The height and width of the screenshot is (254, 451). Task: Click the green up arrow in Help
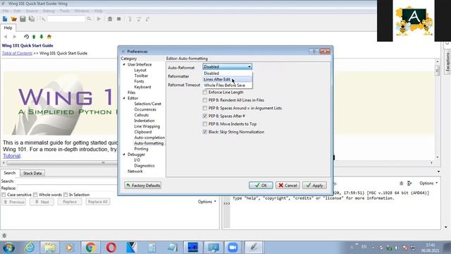point(34,37)
